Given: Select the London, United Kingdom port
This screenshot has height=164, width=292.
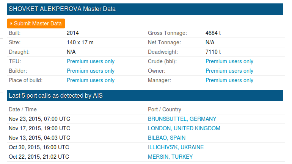Looking at the screenshot, I should [184, 128].
